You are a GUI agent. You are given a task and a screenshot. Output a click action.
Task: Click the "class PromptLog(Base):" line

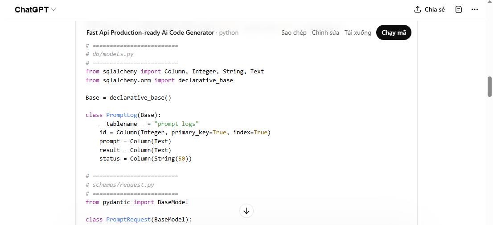pos(123,115)
